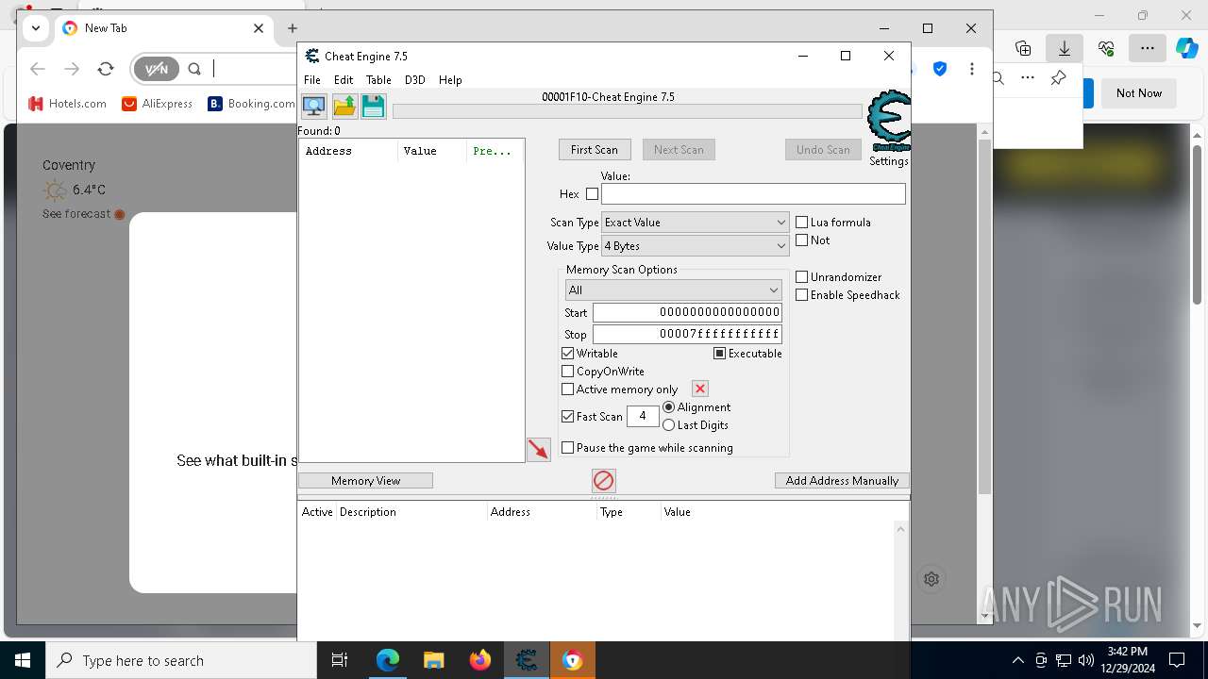Launch Microsoft Edge from the taskbar

387,660
